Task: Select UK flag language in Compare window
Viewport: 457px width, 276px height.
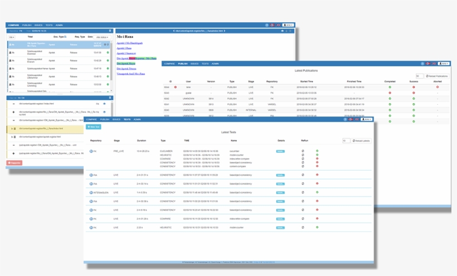Action: (x=278, y=25)
